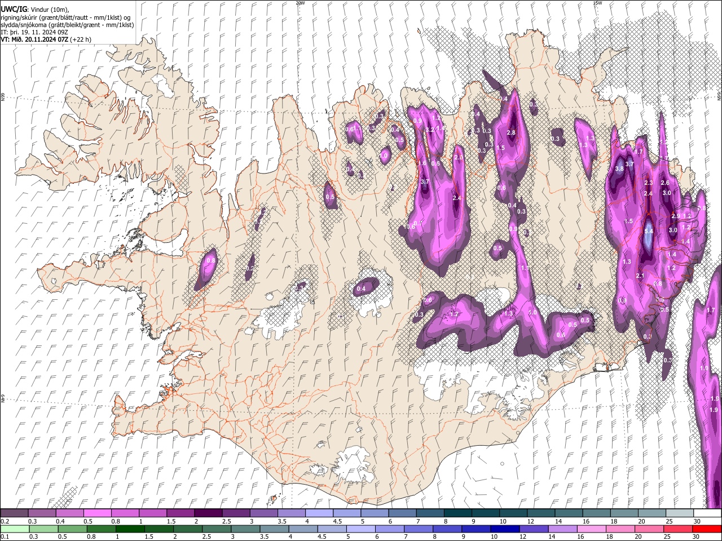Click the 5.4 precipitation value on the map
Screen dimensions: 722x541
[x=649, y=231]
